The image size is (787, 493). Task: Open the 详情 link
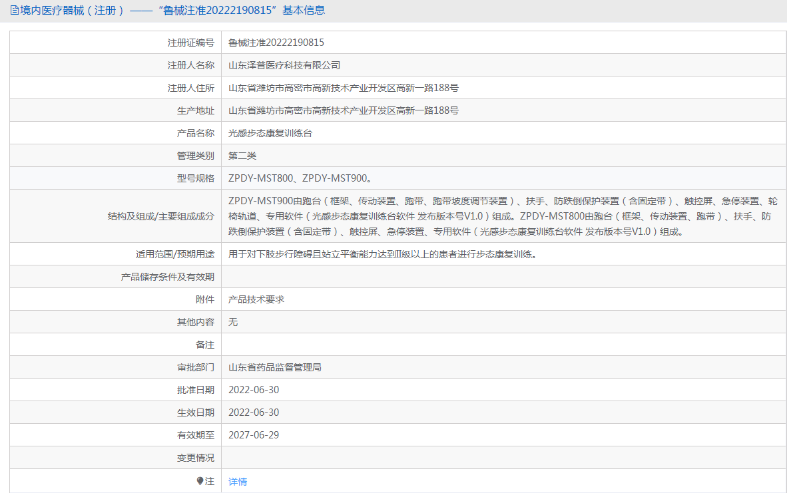(x=238, y=482)
